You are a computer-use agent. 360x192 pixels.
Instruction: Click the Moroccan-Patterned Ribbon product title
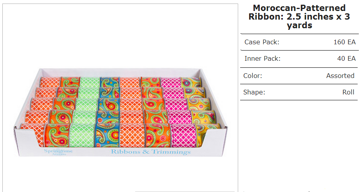pos(299,16)
